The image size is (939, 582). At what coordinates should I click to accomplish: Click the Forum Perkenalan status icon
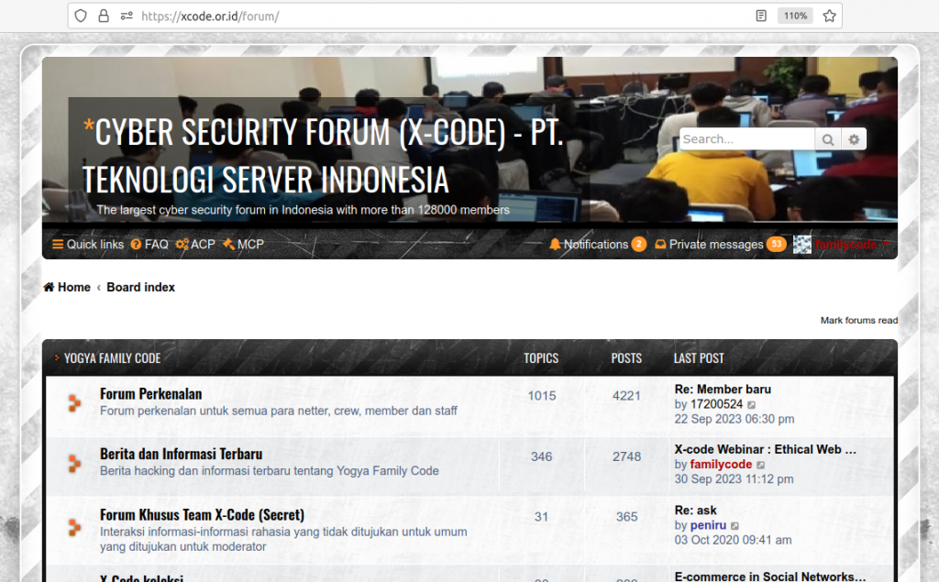tap(74, 403)
